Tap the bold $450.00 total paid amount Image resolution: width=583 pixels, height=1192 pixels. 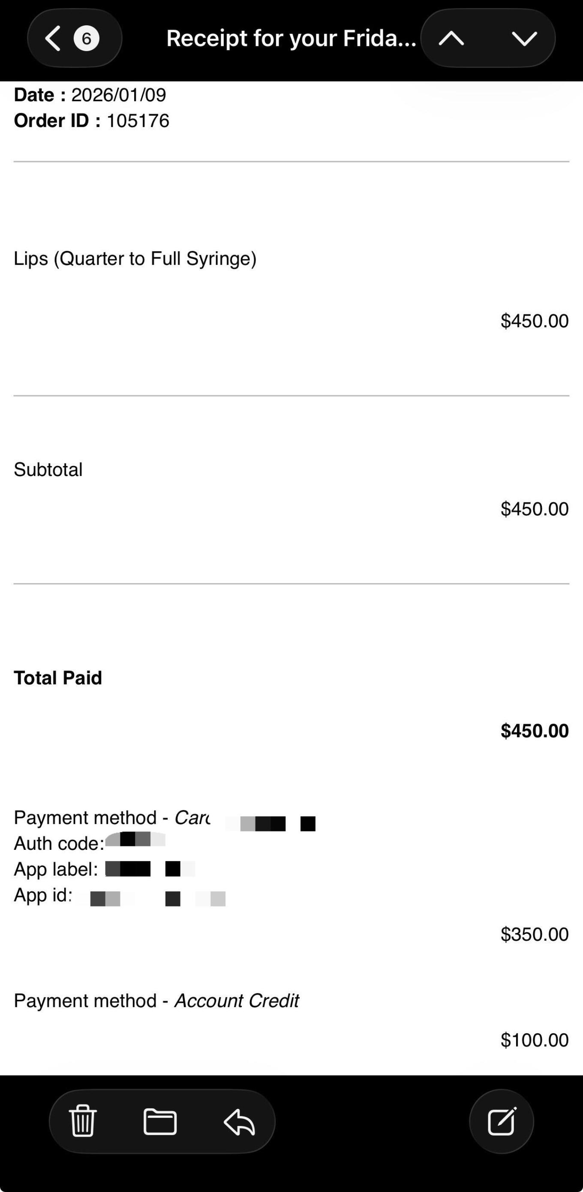coord(535,731)
